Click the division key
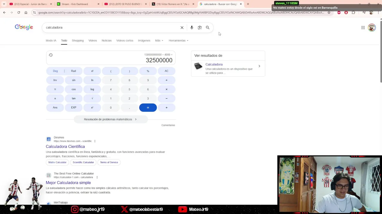Viewport: 382px width, 214px height. [167, 80]
